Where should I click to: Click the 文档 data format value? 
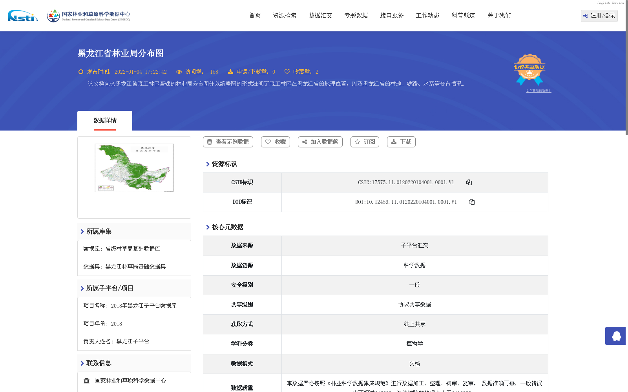tap(414, 364)
